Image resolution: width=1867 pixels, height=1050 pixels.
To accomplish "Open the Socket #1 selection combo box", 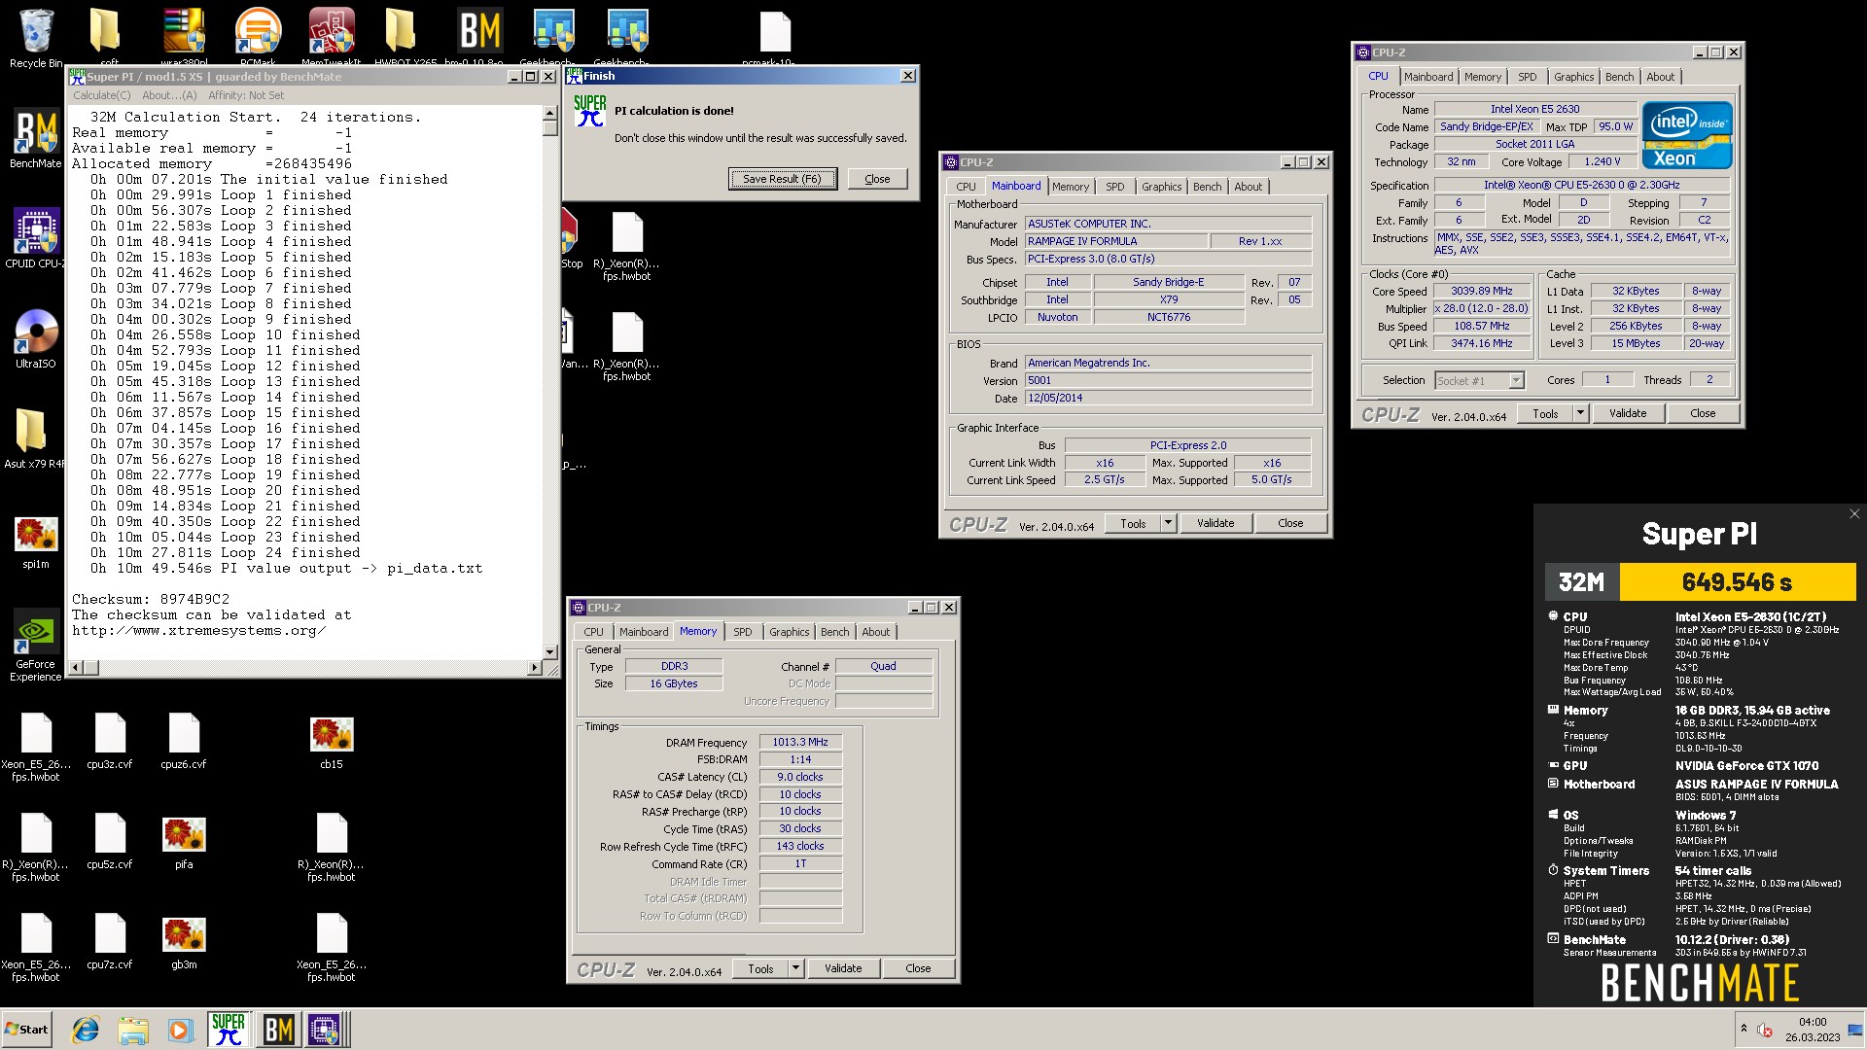I will (x=1479, y=381).
